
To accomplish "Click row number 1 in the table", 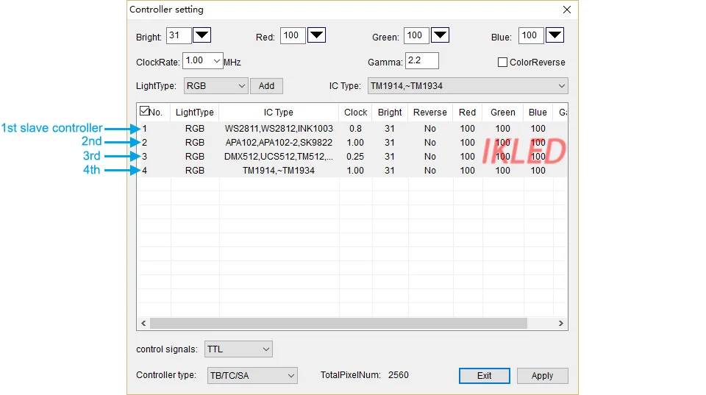I will [145, 129].
